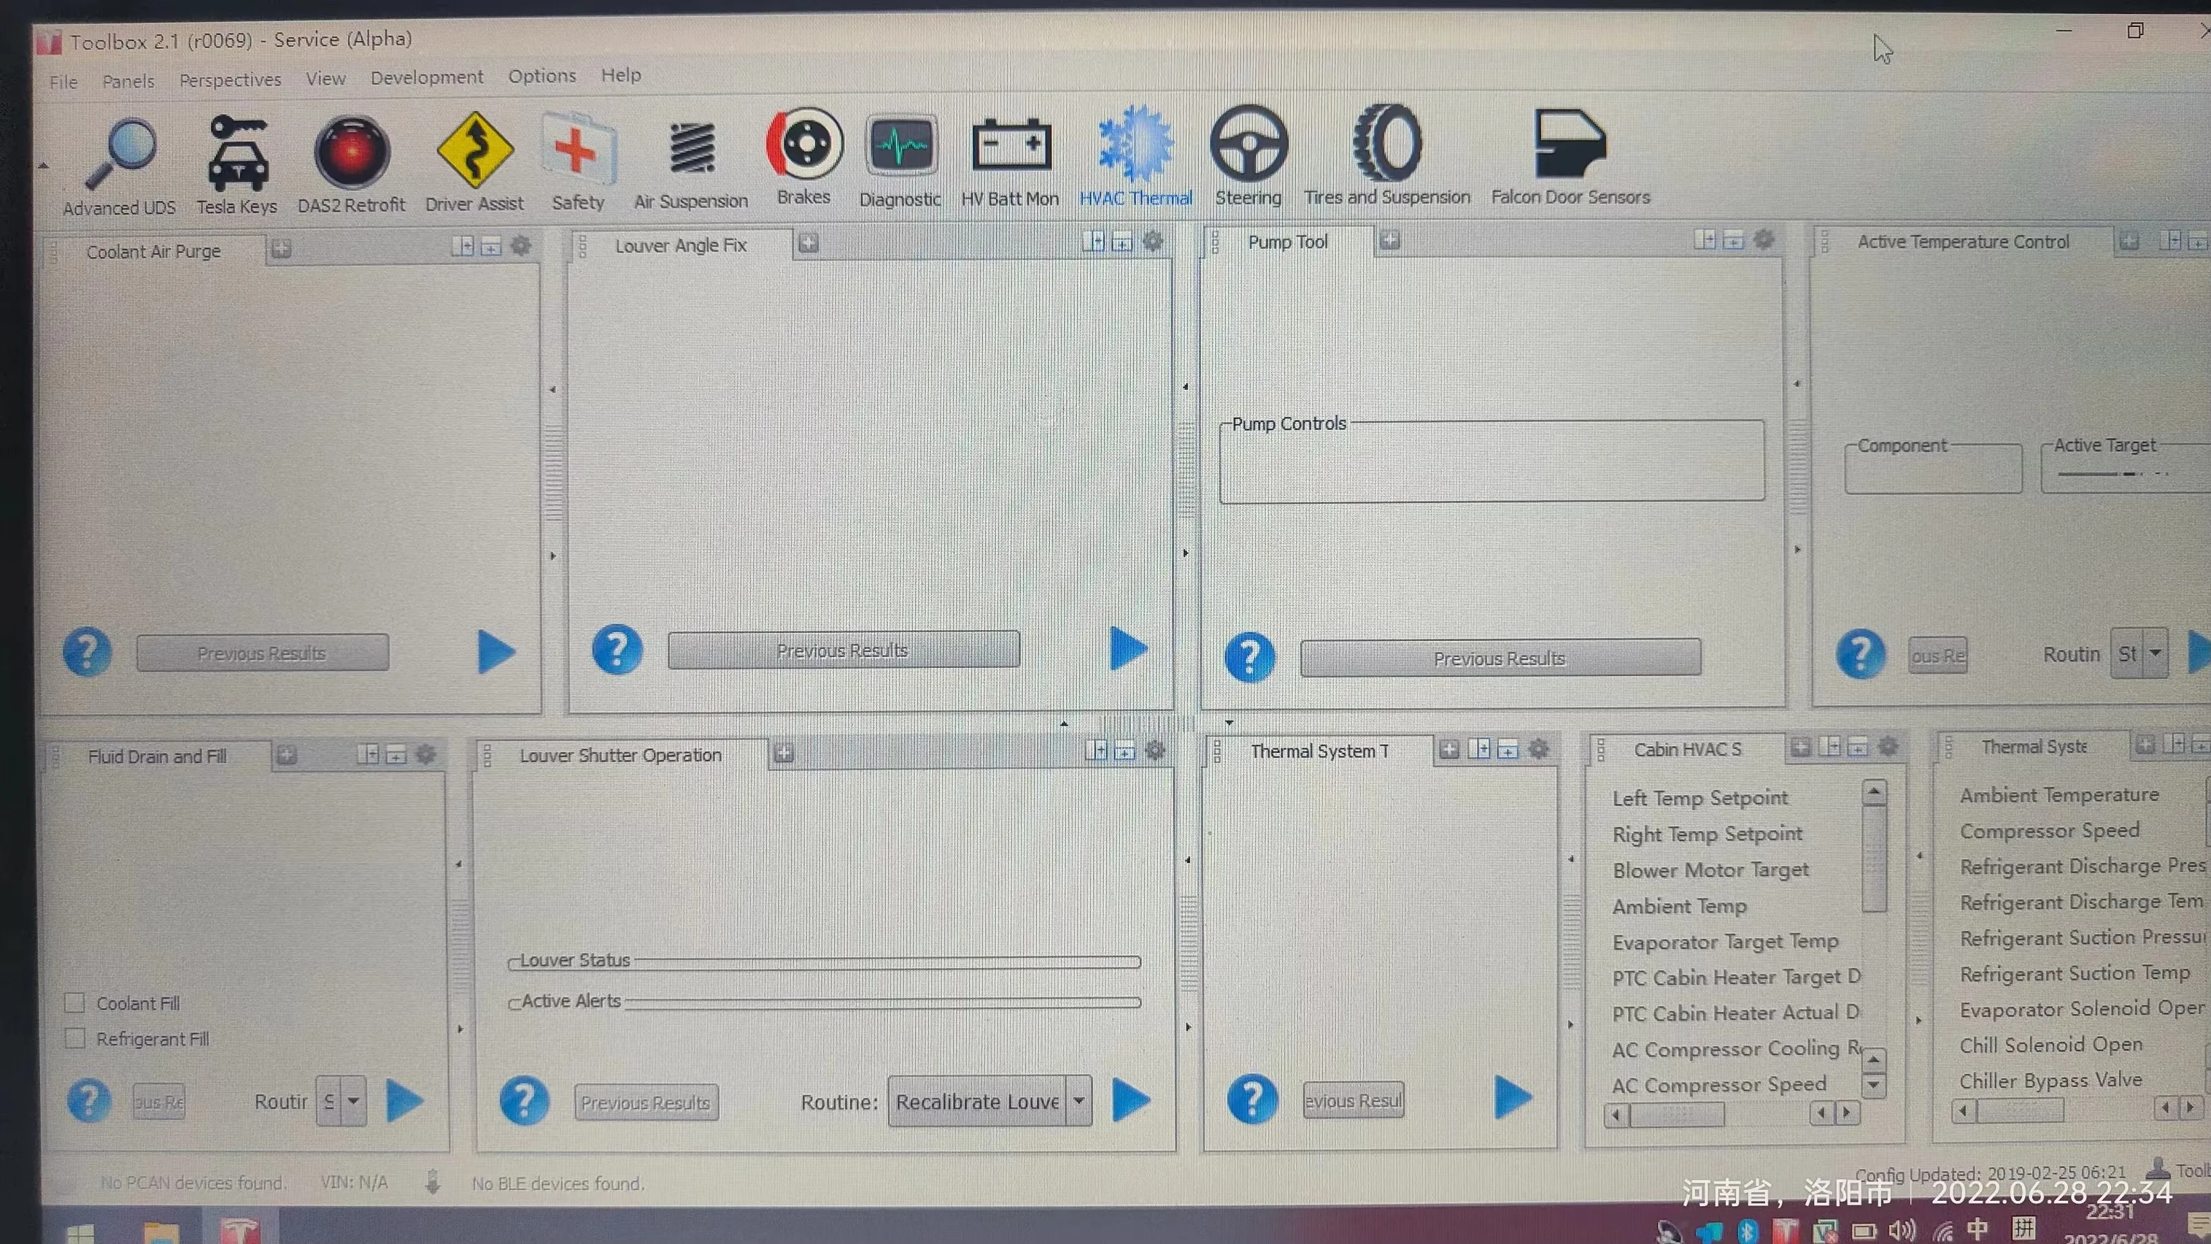This screenshot has width=2211, height=1244.
Task: Open the Options menu
Action: [542, 76]
